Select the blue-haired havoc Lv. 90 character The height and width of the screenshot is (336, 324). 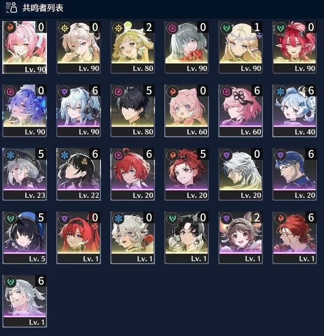click(x=24, y=110)
